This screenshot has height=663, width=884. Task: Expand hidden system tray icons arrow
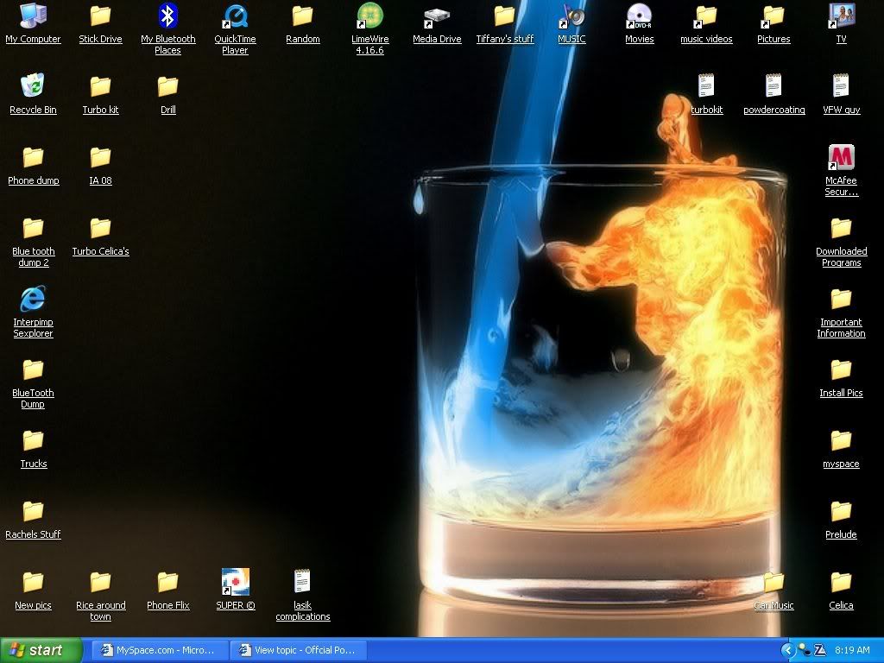pos(787,650)
